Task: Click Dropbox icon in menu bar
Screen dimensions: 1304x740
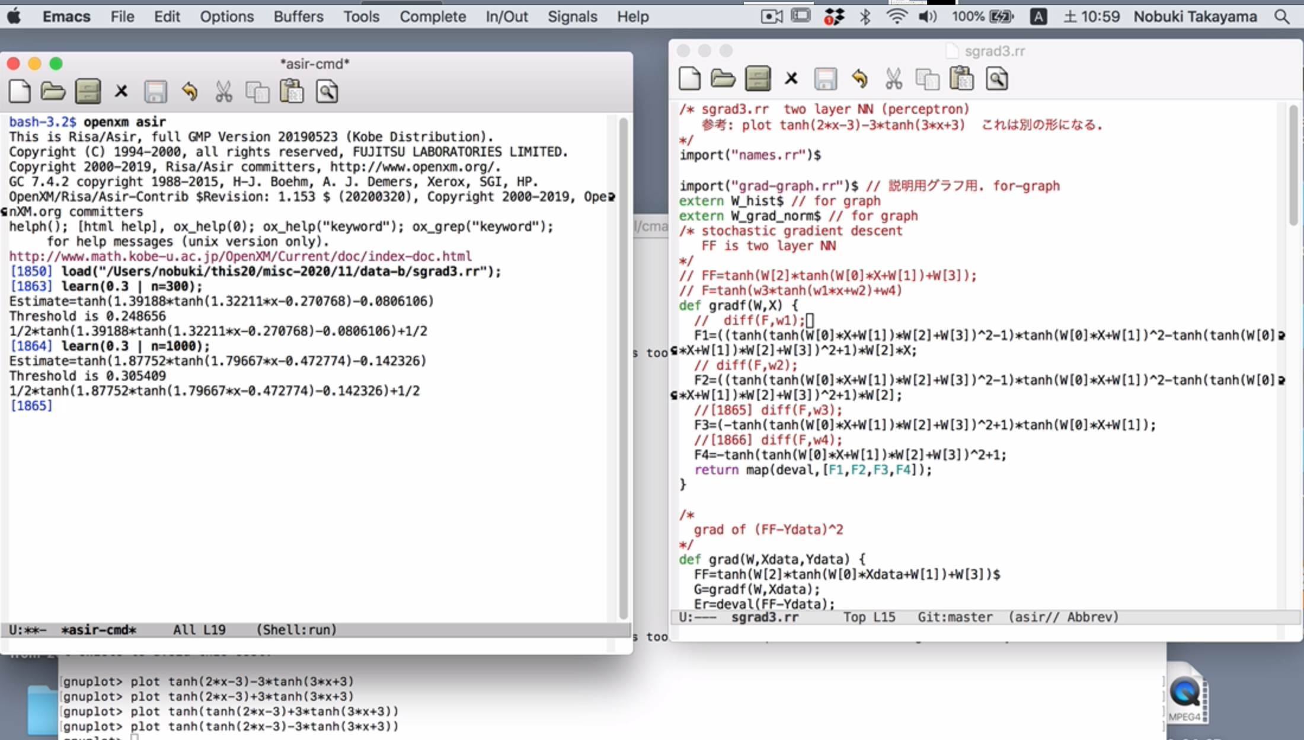Action: 834,17
